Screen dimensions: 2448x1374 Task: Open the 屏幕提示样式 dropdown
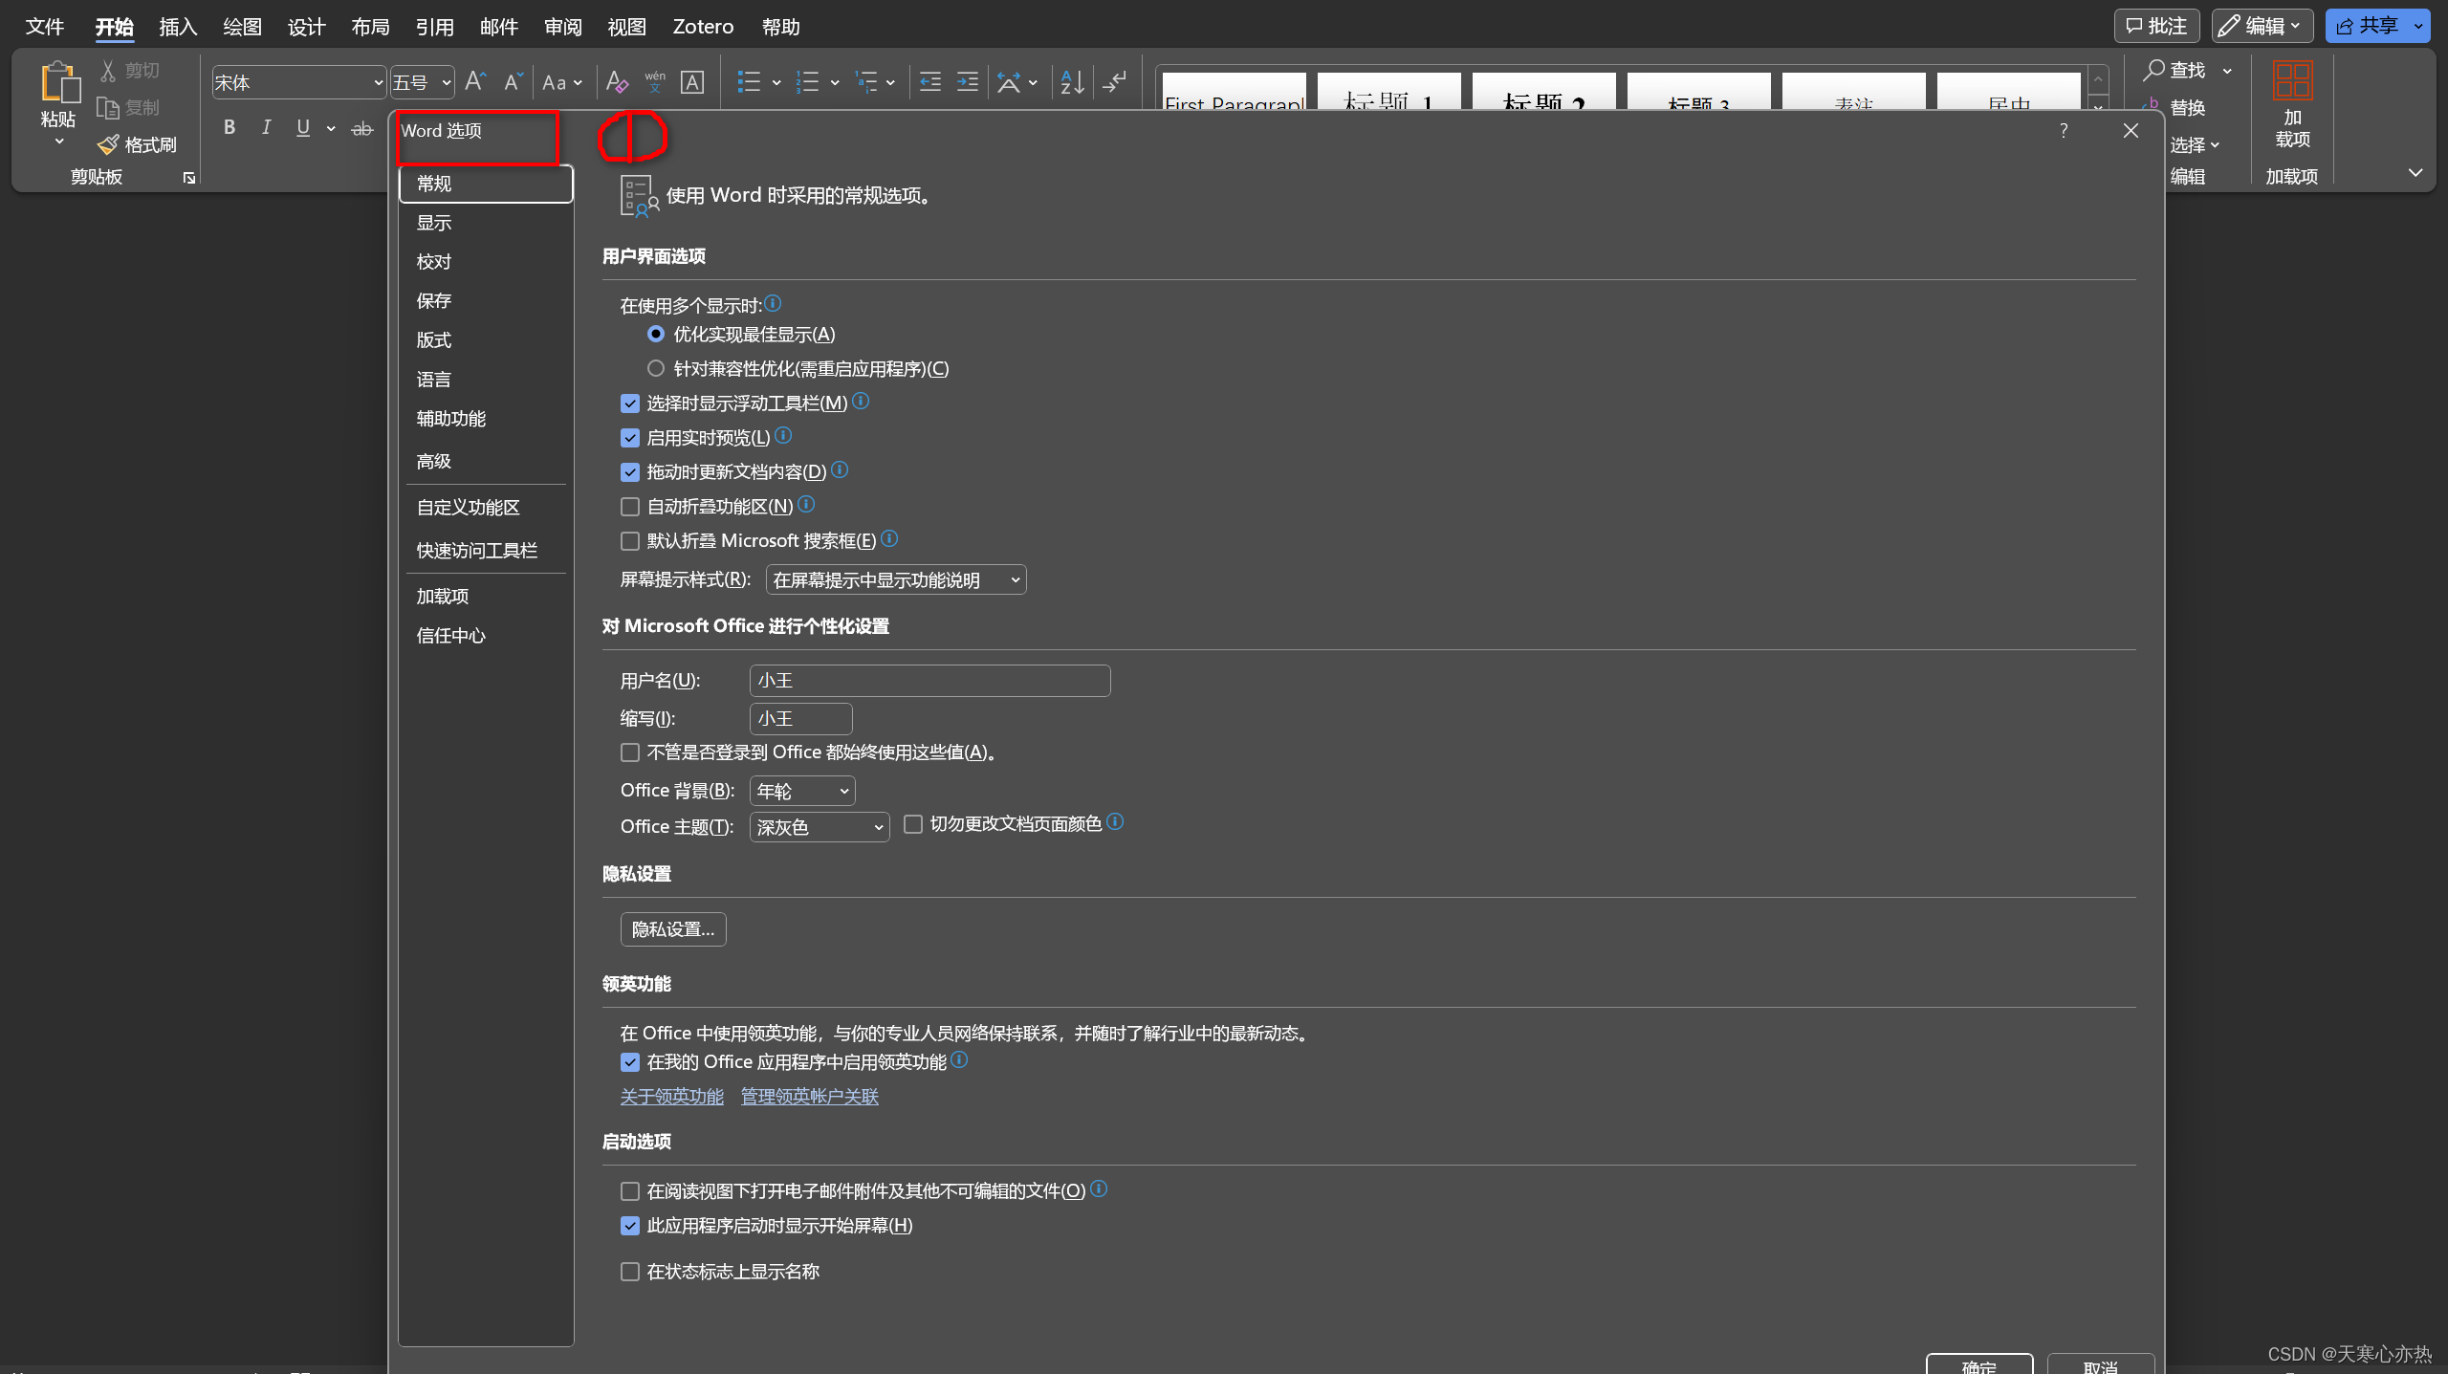pyautogui.click(x=896, y=580)
